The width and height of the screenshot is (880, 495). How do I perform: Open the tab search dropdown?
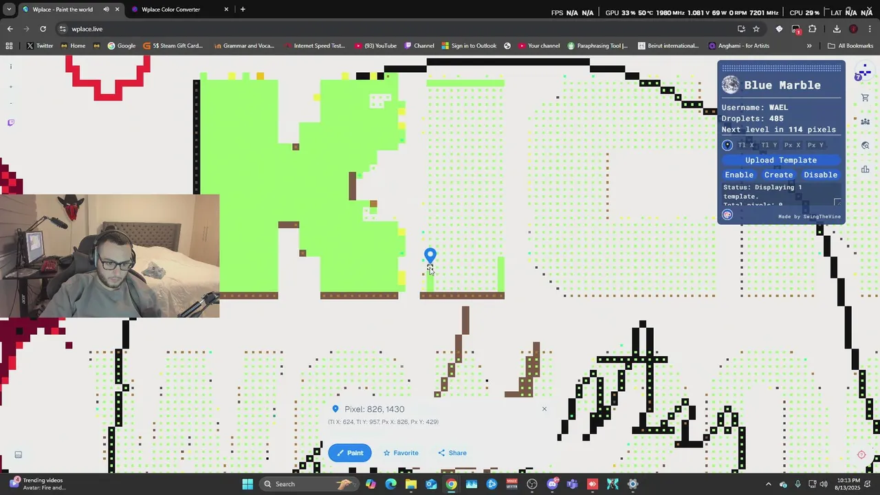click(8, 10)
